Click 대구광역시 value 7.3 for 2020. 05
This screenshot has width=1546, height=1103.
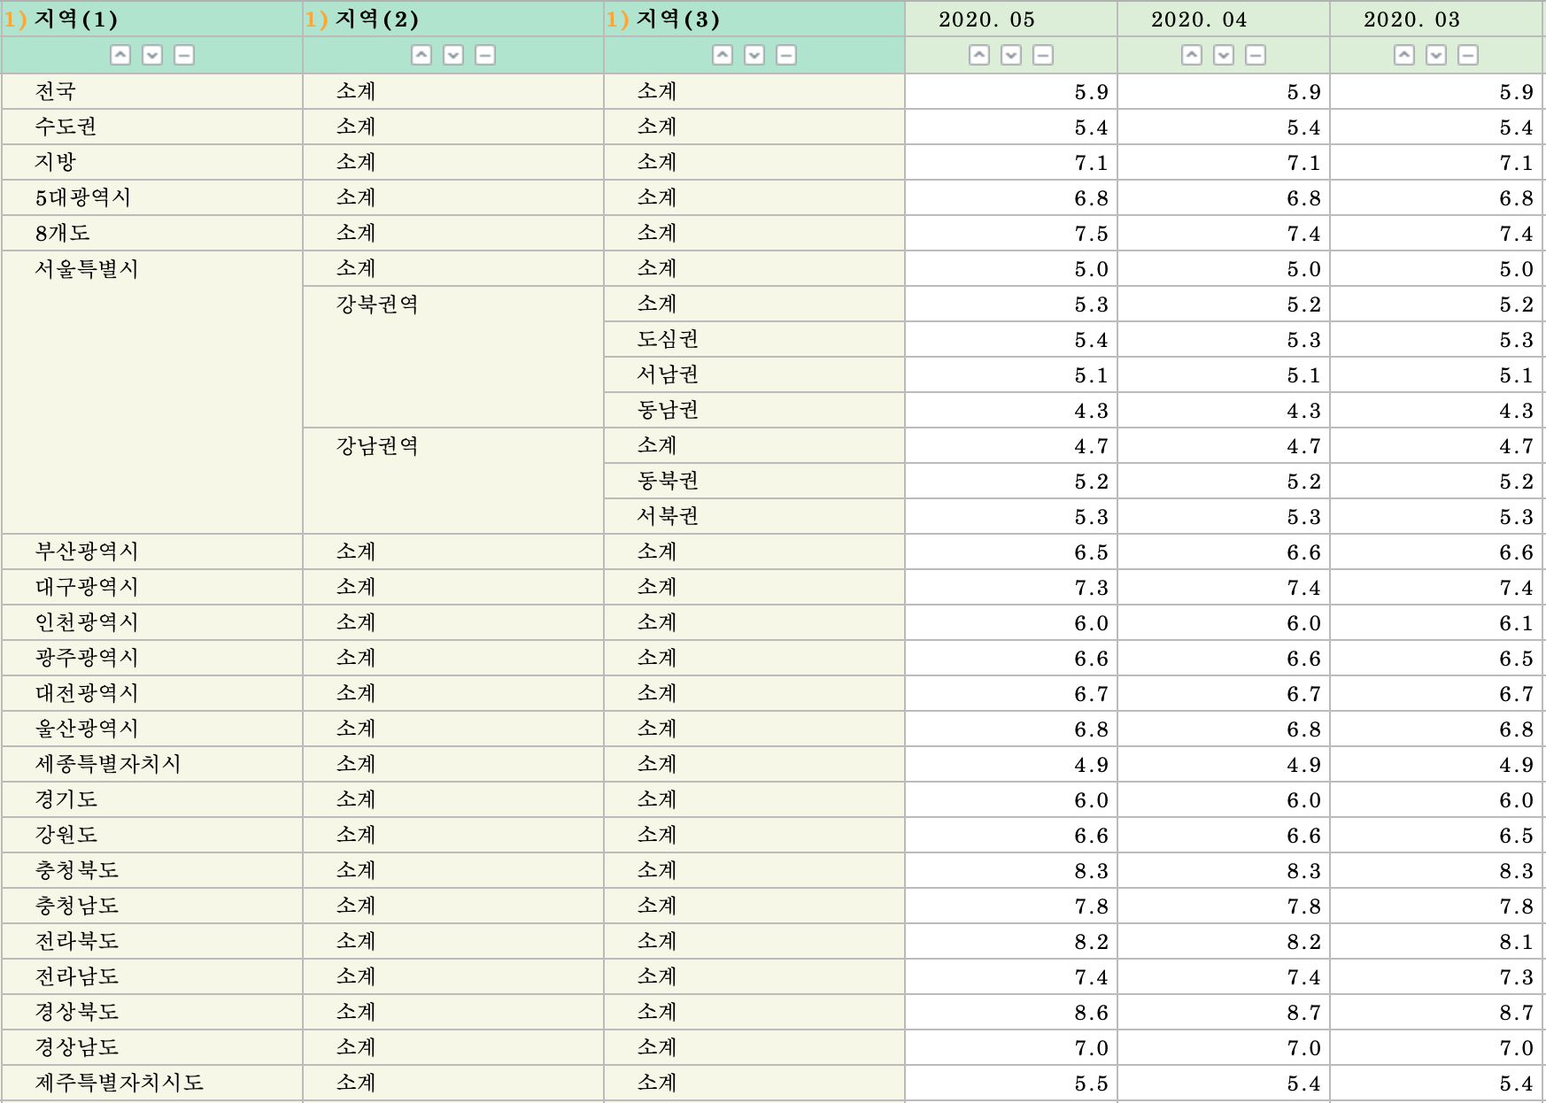pos(1091,588)
